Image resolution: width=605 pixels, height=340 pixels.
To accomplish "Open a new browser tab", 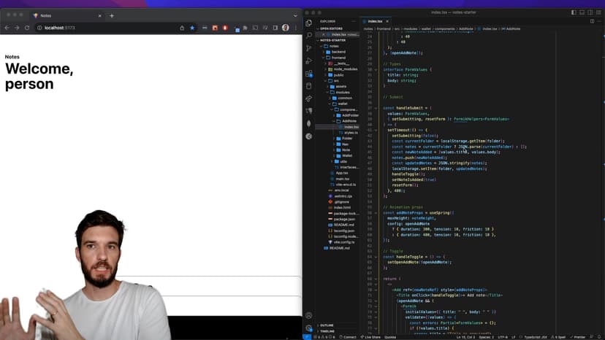I will pyautogui.click(x=112, y=15).
